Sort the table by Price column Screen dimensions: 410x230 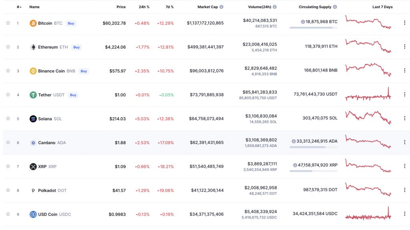[x=121, y=7]
